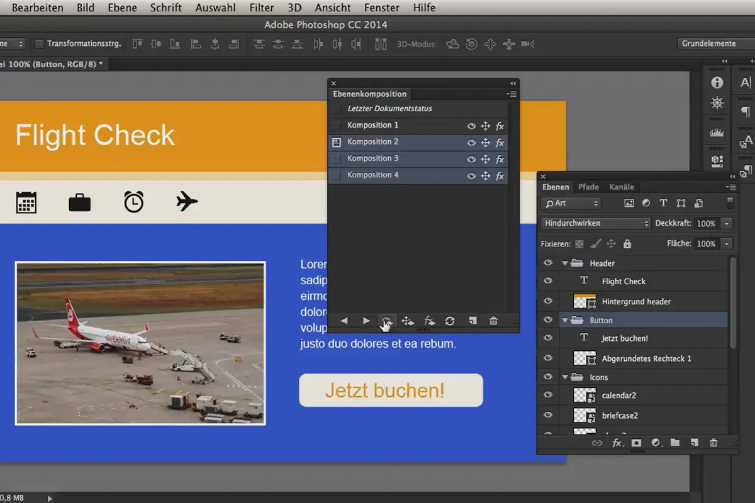Screen dimensions: 755x503
Task: Open the Histogram panel icon in dock
Action: click(717, 133)
